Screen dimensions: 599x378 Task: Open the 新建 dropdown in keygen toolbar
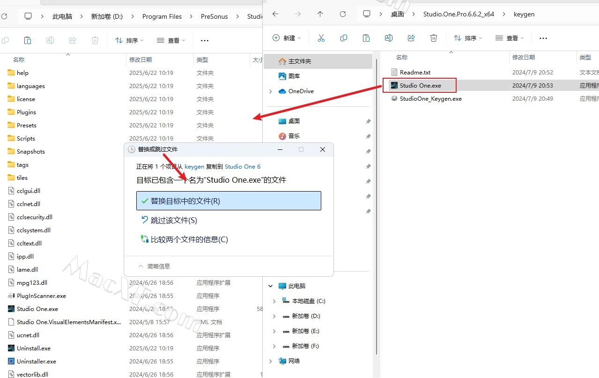coord(287,38)
